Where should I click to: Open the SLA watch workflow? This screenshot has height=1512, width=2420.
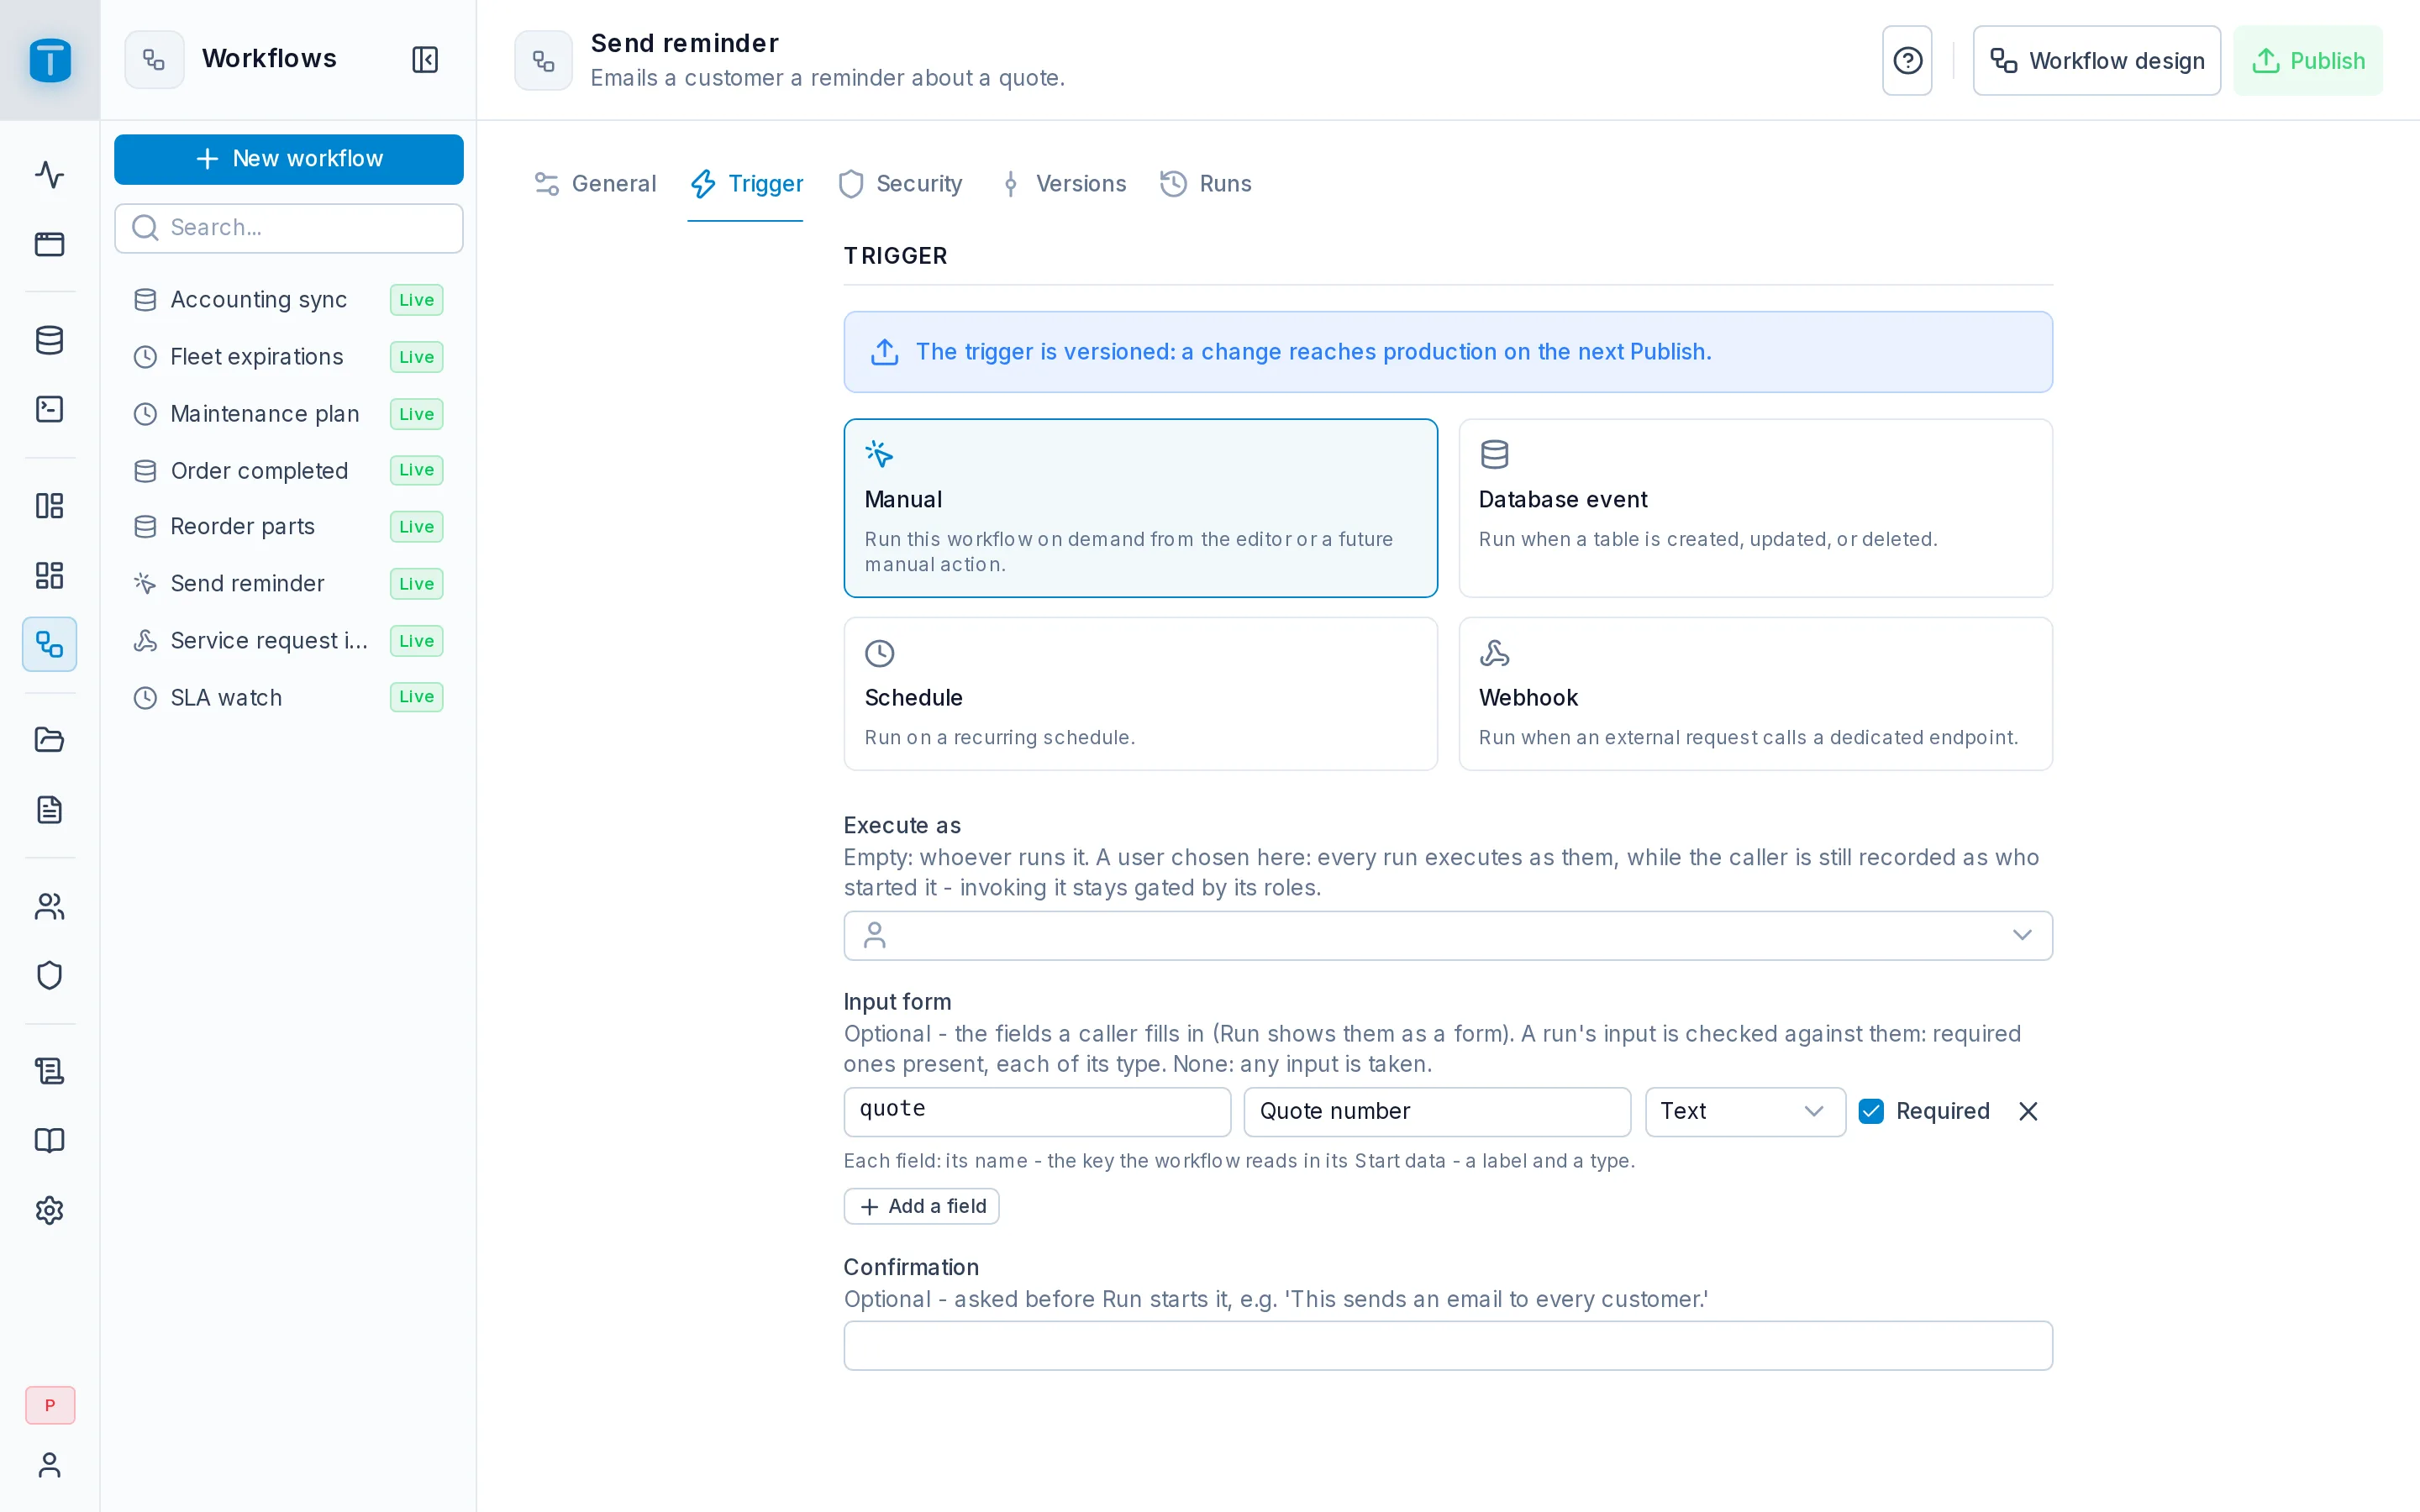tap(289, 697)
